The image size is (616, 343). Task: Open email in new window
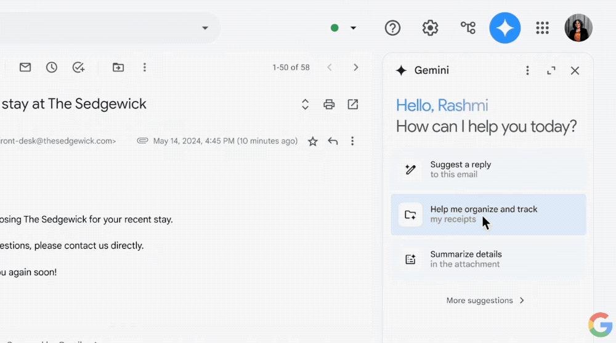coord(353,104)
